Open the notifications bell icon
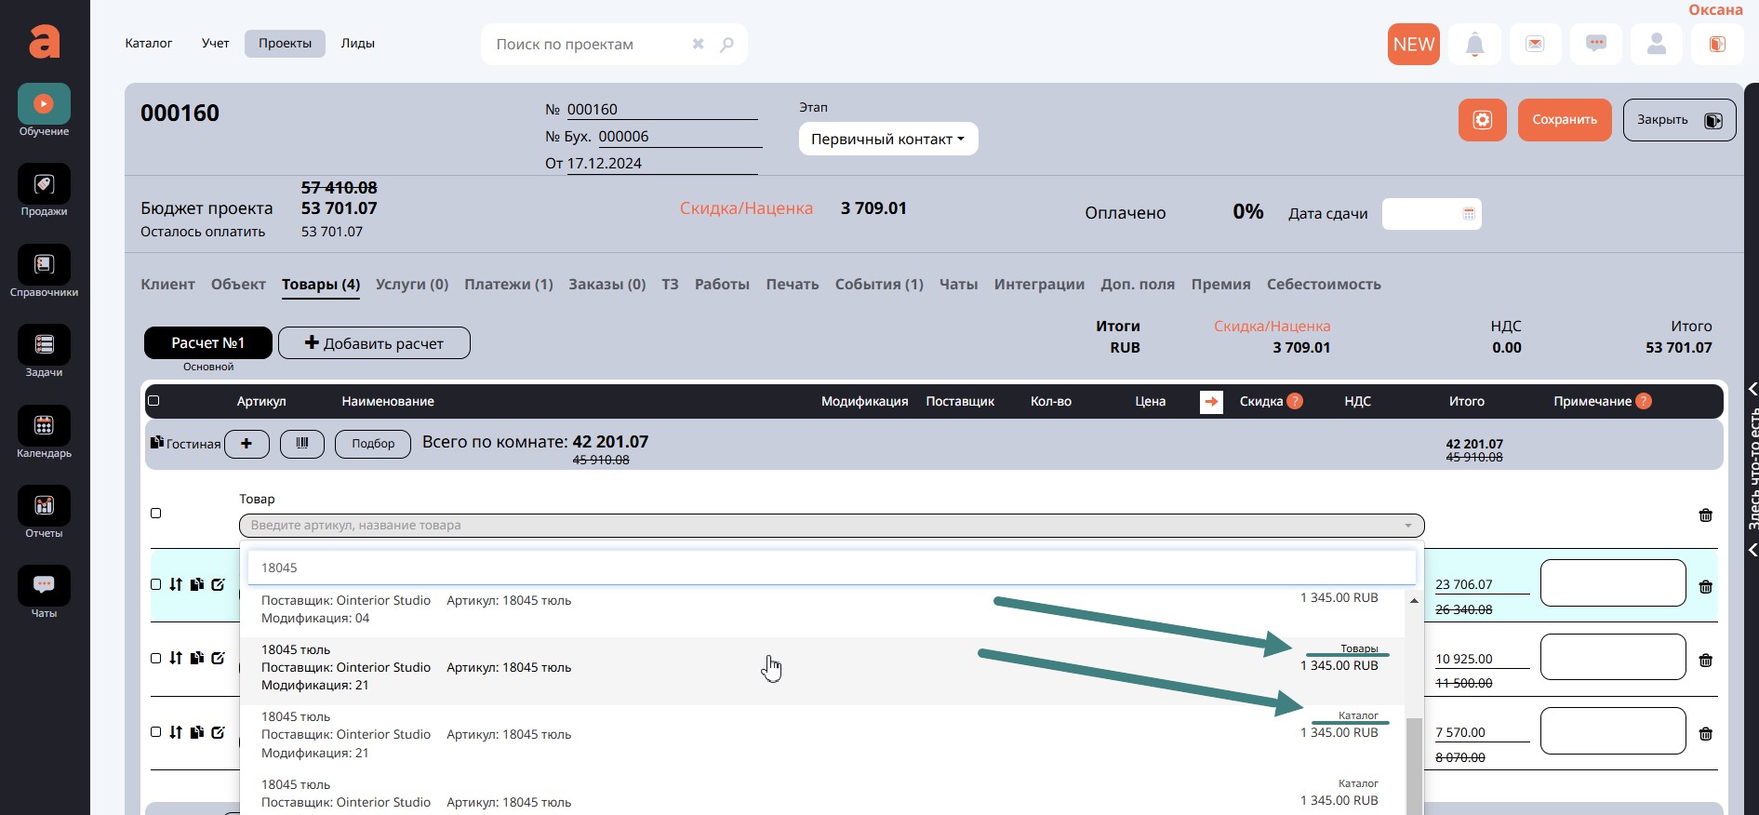 click(x=1474, y=45)
